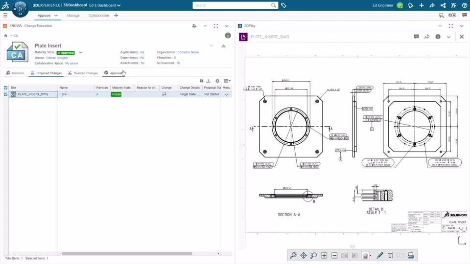Collapse the Plate Insert header with the triangle

click(x=224, y=46)
